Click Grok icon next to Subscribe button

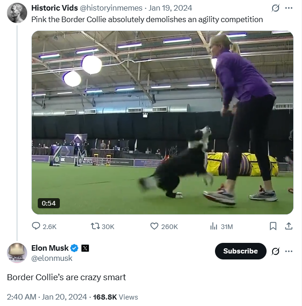[276, 251]
